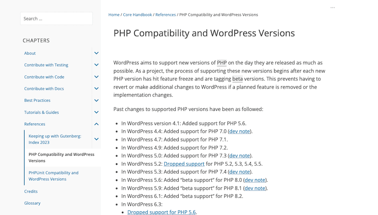The height and width of the screenshot is (215, 378).
Task: Expand Contribute with Code submenu arrow
Action: click(x=96, y=77)
